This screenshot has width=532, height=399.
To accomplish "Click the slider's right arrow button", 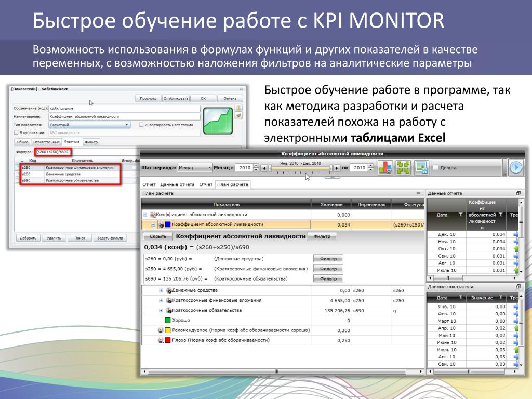I will pos(336,168).
